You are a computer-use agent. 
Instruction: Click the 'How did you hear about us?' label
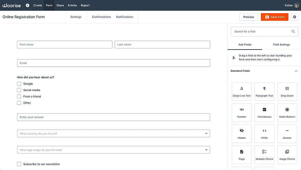(36, 77)
